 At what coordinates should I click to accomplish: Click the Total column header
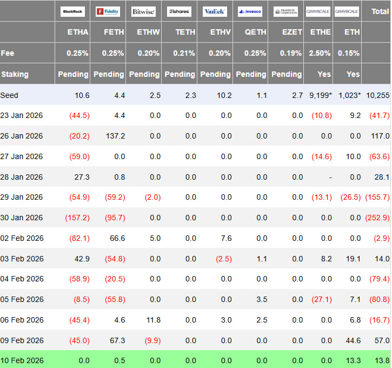tap(380, 11)
